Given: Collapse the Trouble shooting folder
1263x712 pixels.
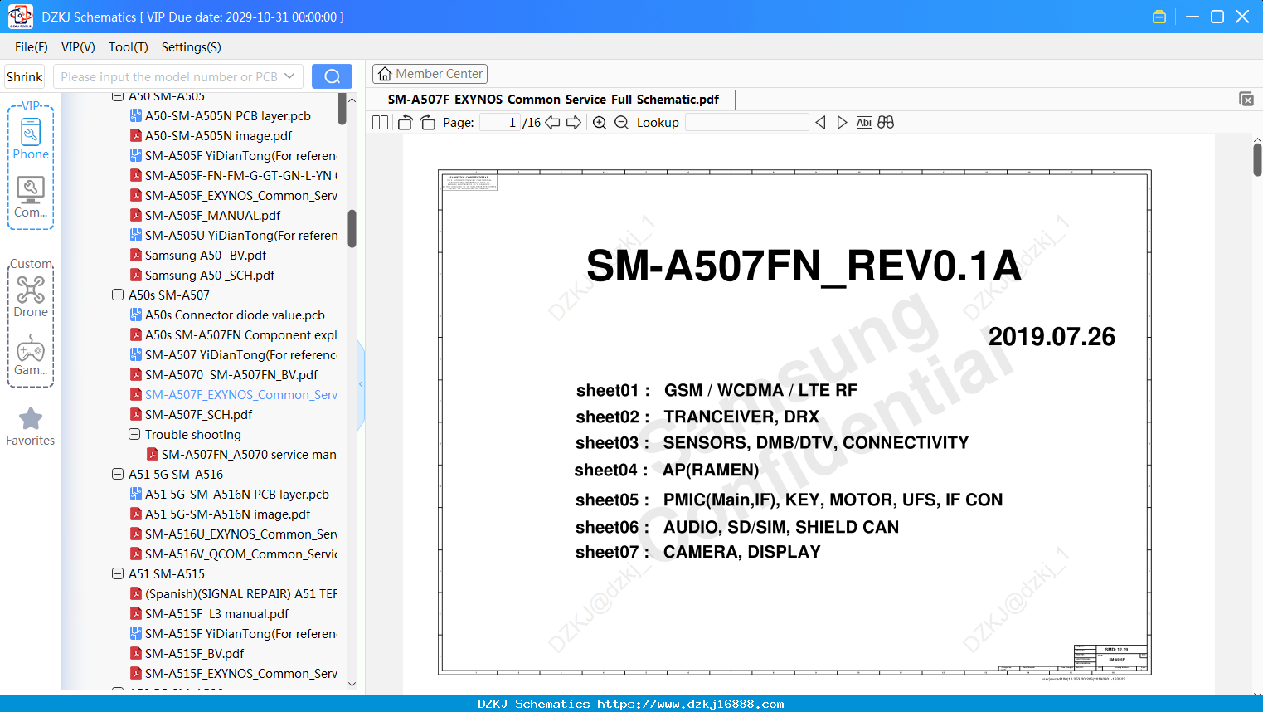Looking at the screenshot, I should click(134, 434).
